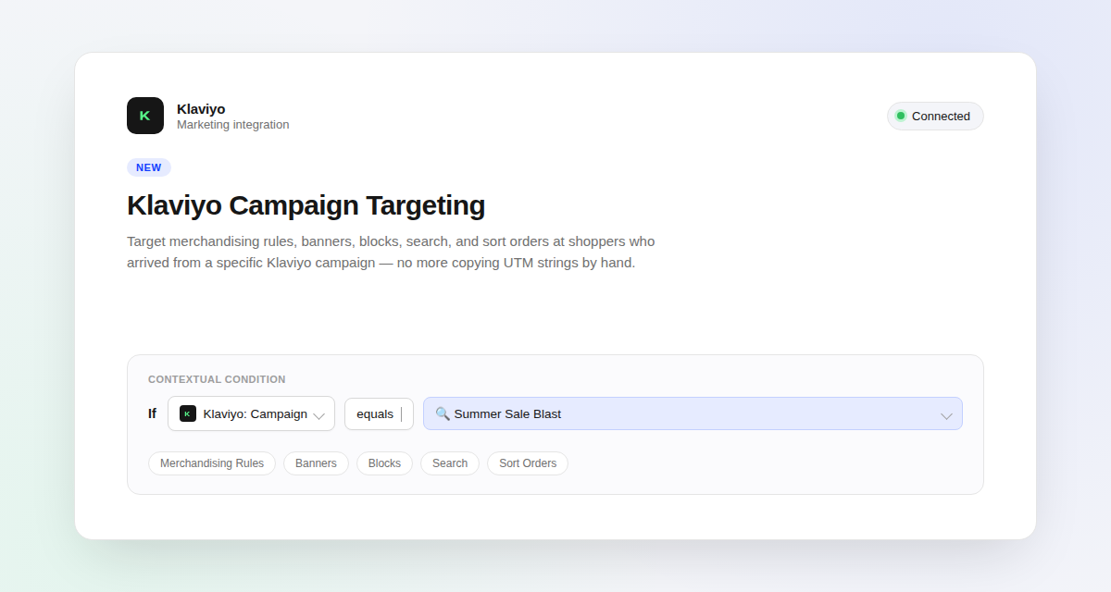Screen dimensions: 1111x592
Task: Expand the Summer Sale Blast campaign selector
Action: pos(693,413)
